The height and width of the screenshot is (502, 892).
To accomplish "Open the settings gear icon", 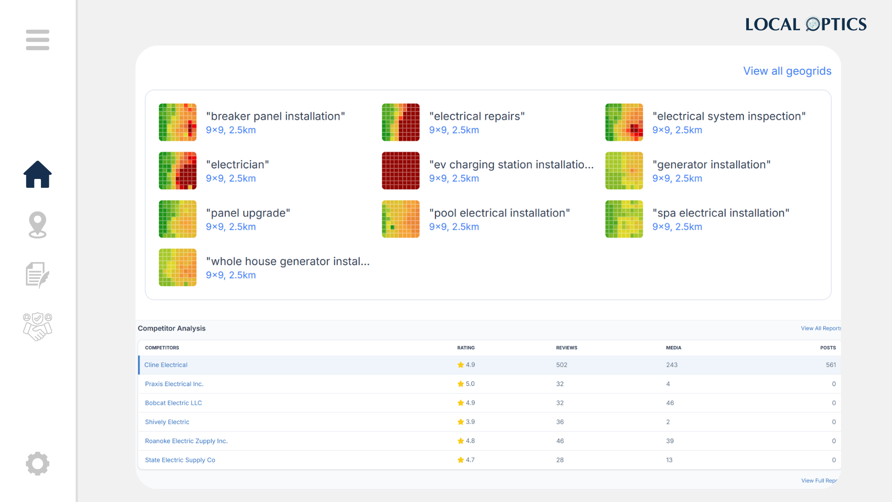I will click(38, 463).
